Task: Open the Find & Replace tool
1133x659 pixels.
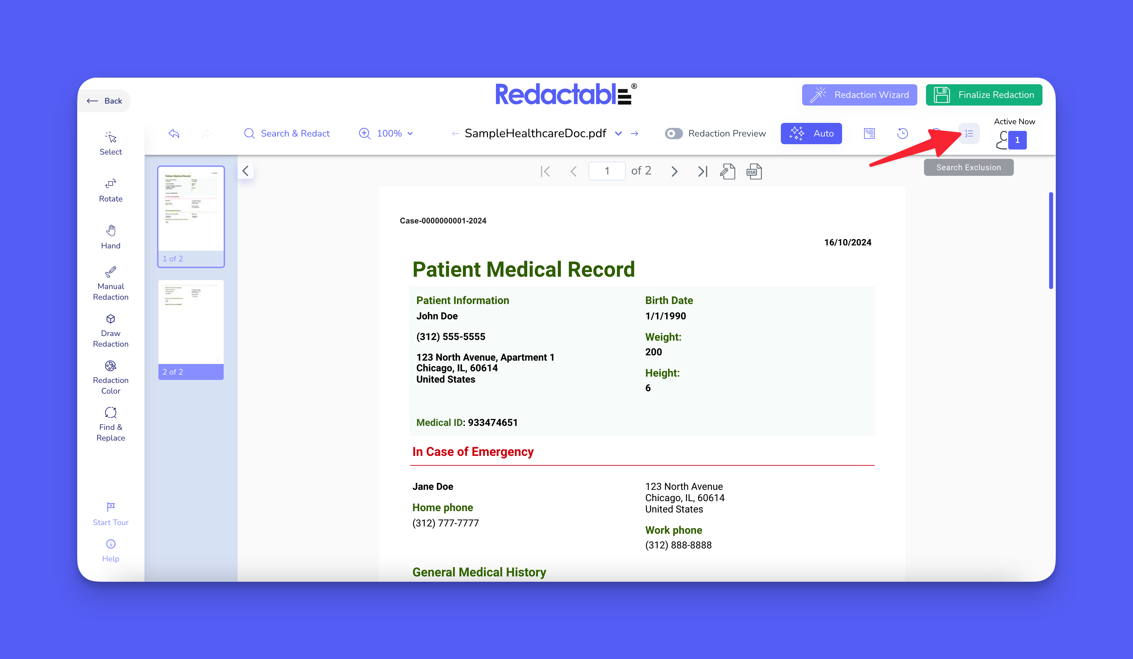Action: point(111,425)
